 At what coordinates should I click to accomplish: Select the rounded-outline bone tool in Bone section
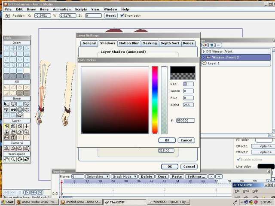coord(20,110)
